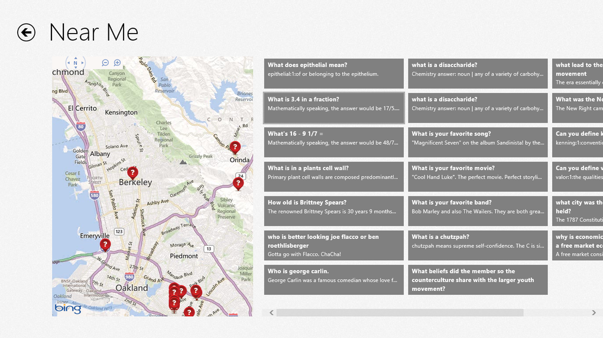Open "Who is george carlin." tile
This screenshot has height=338, width=603.
[x=334, y=280]
